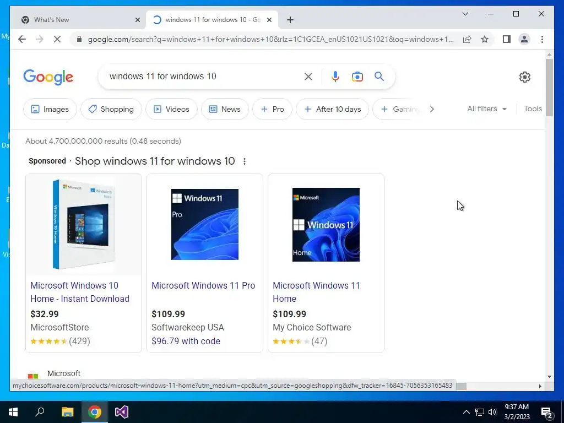Filter results by Videos
564x423 pixels.
(x=171, y=109)
